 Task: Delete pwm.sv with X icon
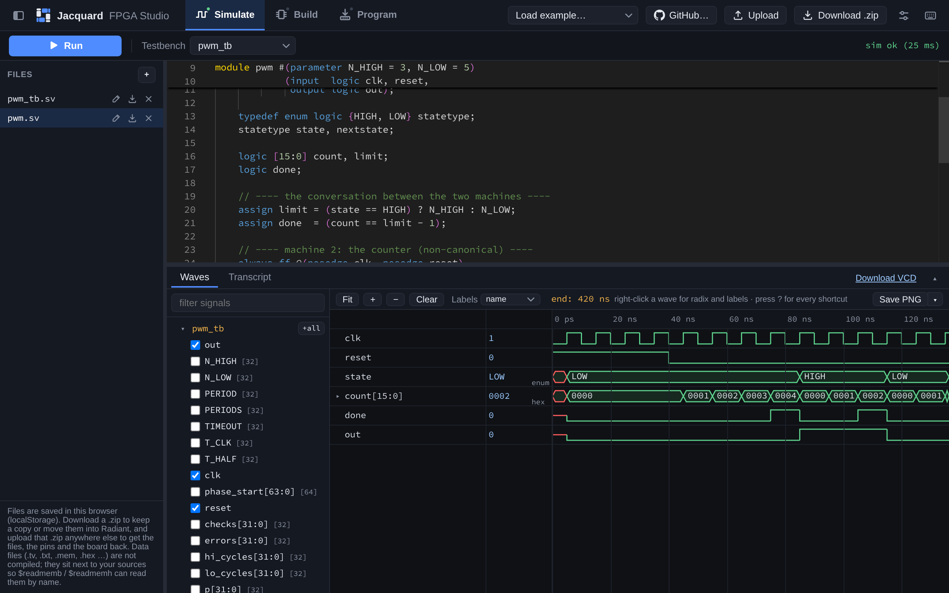pos(149,118)
